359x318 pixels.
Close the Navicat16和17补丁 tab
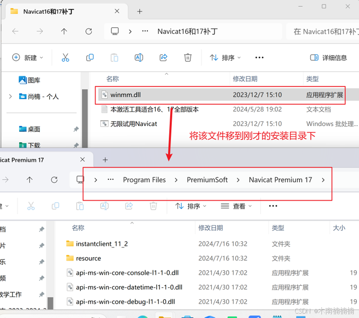(117, 11)
